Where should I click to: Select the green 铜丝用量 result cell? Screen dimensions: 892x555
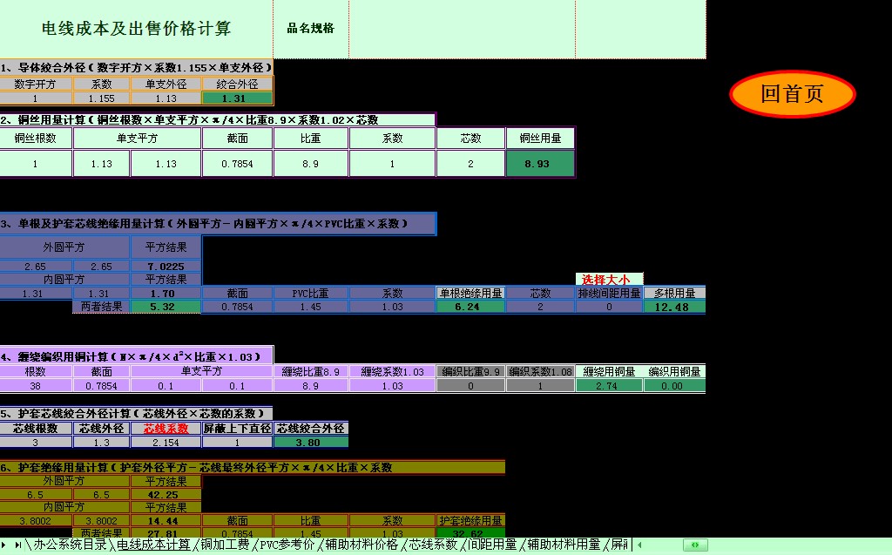540,164
